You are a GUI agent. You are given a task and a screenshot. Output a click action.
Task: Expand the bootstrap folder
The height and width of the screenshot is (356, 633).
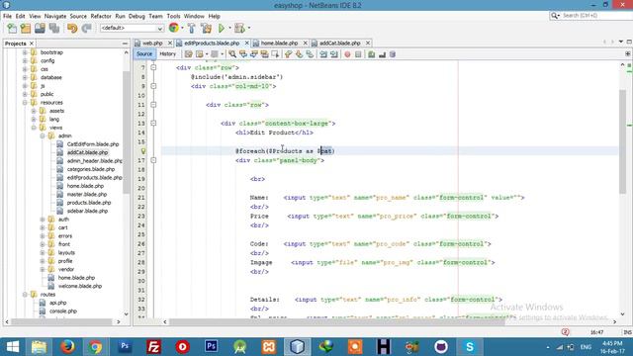tap(25, 52)
